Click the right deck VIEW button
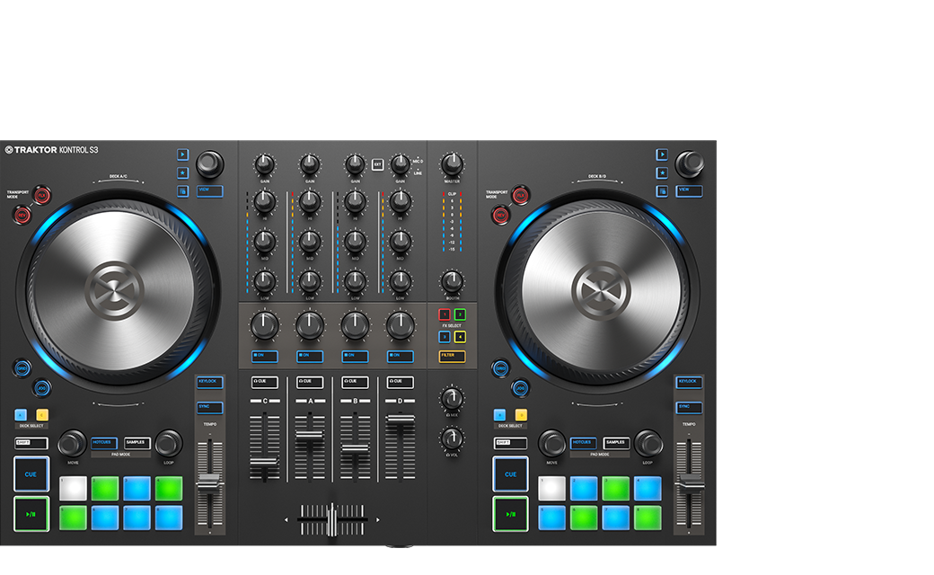 coord(689,191)
